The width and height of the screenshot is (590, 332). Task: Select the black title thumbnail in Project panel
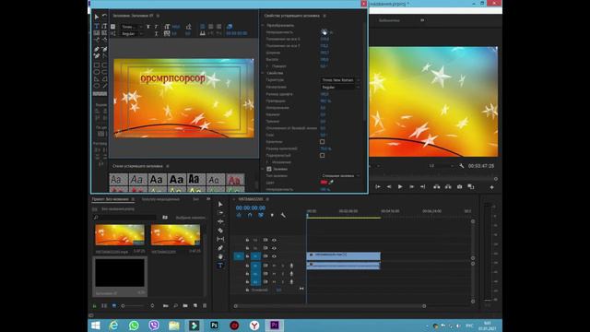point(120,273)
